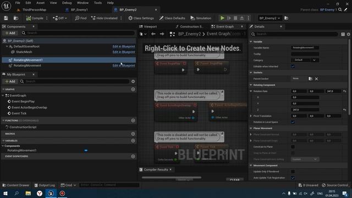Navigate forward in graph history
Viewport: 352px width, 198px height.
pyautogui.click(x=162, y=34)
